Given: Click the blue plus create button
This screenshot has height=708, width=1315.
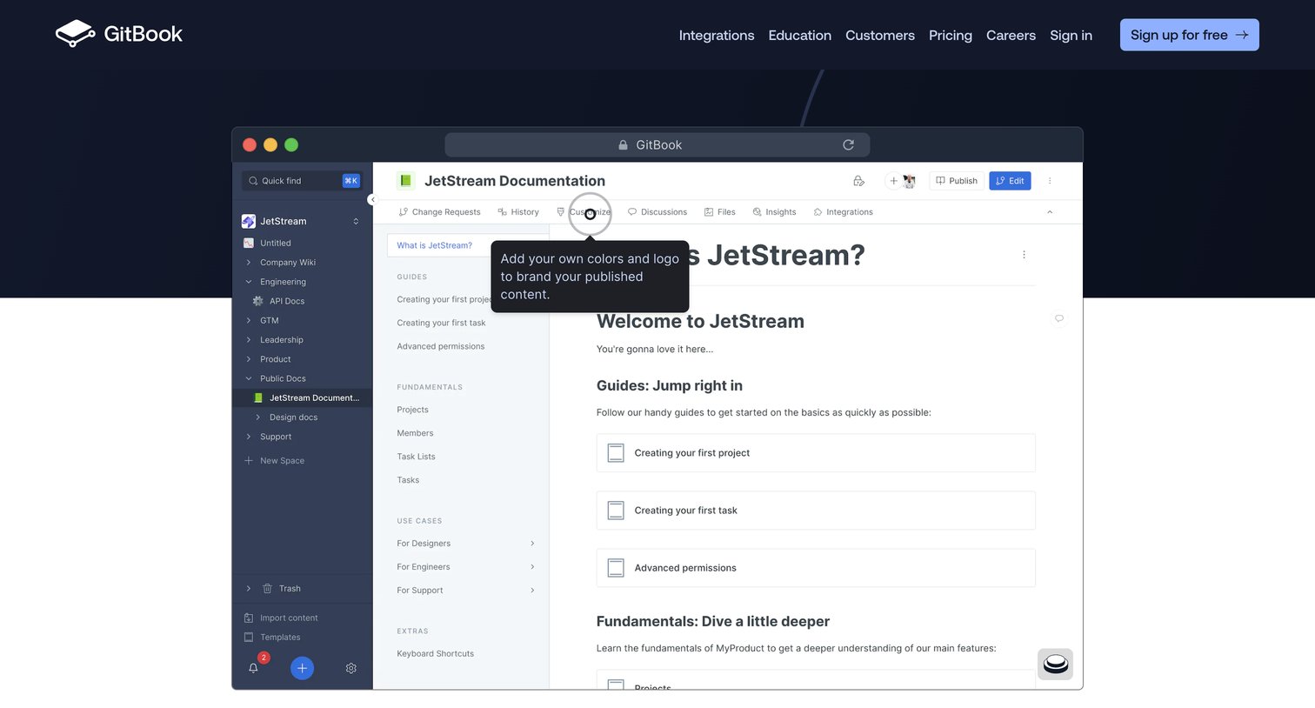Looking at the screenshot, I should [x=302, y=668].
